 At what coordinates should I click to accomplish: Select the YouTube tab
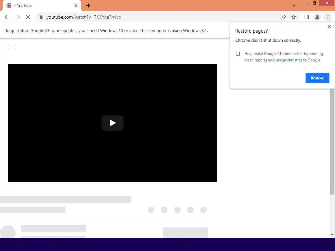(42, 6)
